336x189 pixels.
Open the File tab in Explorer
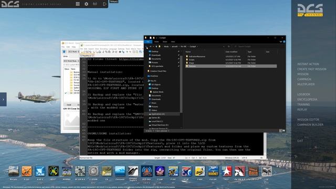[148, 42]
